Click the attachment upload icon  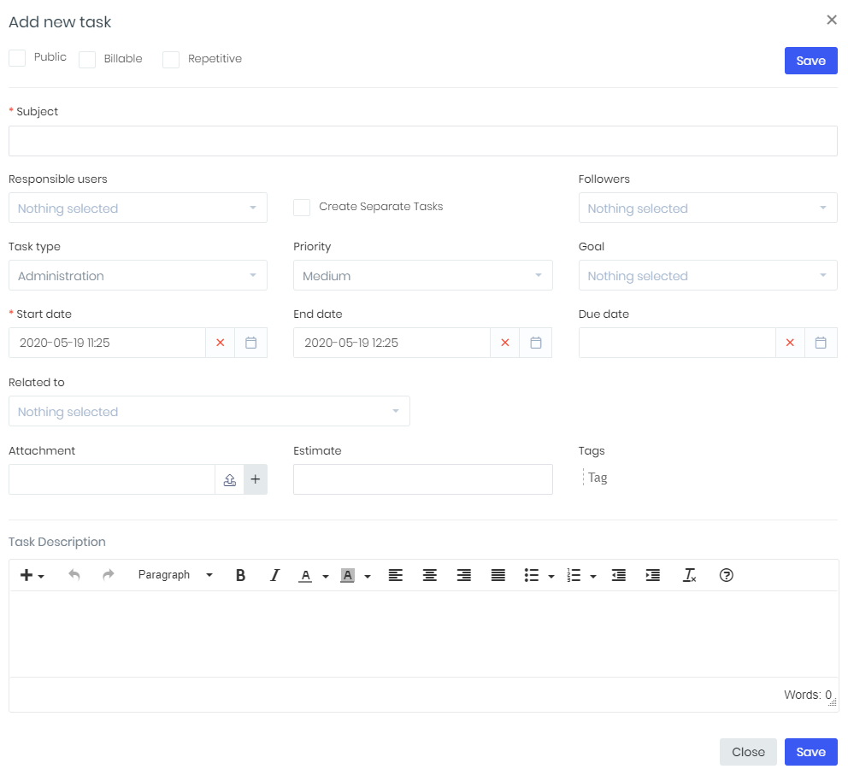(x=230, y=479)
